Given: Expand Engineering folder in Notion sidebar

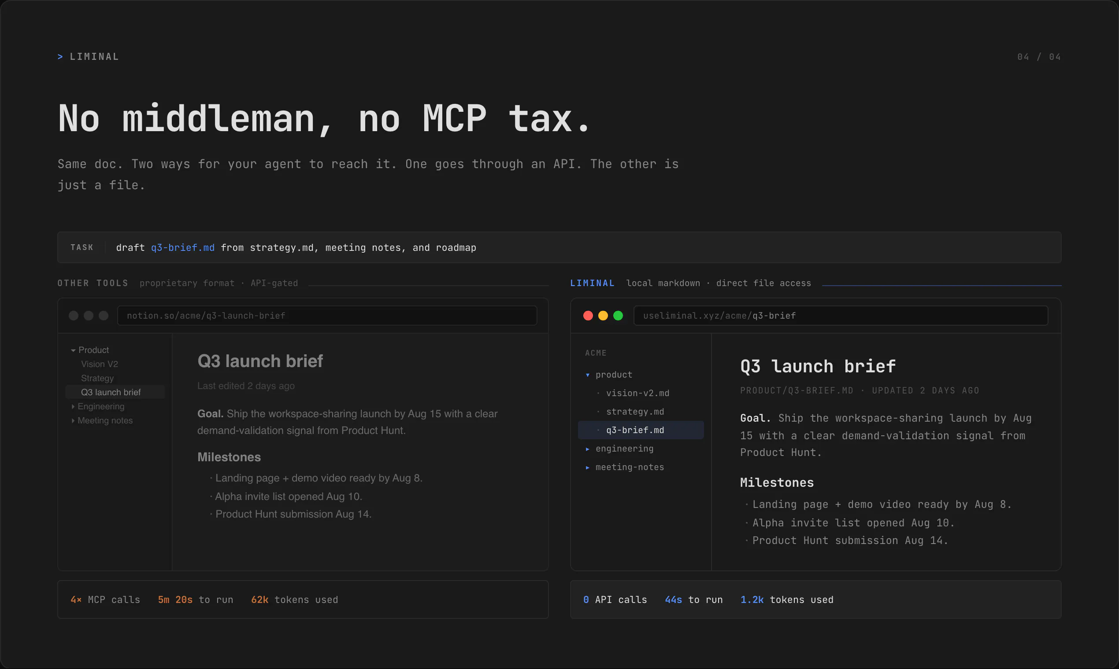Looking at the screenshot, I should pos(73,407).
